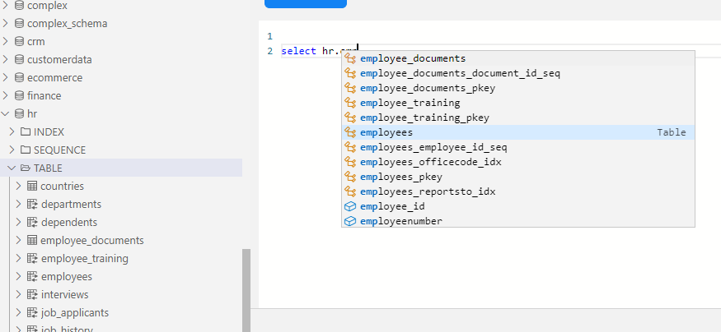
Task: Expand the complex_schema database node
Action: tap(6, 23)
